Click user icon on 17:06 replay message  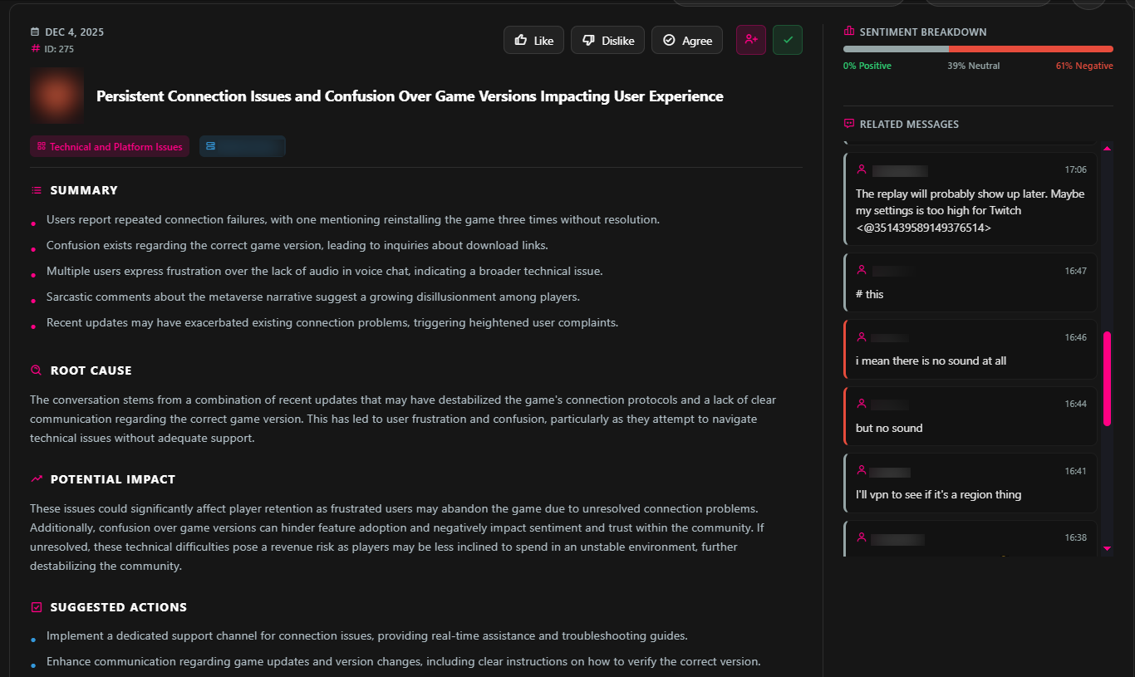click(862, 169)
